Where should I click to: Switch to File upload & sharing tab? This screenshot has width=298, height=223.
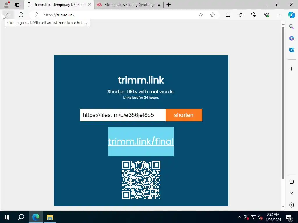(129, 5)
